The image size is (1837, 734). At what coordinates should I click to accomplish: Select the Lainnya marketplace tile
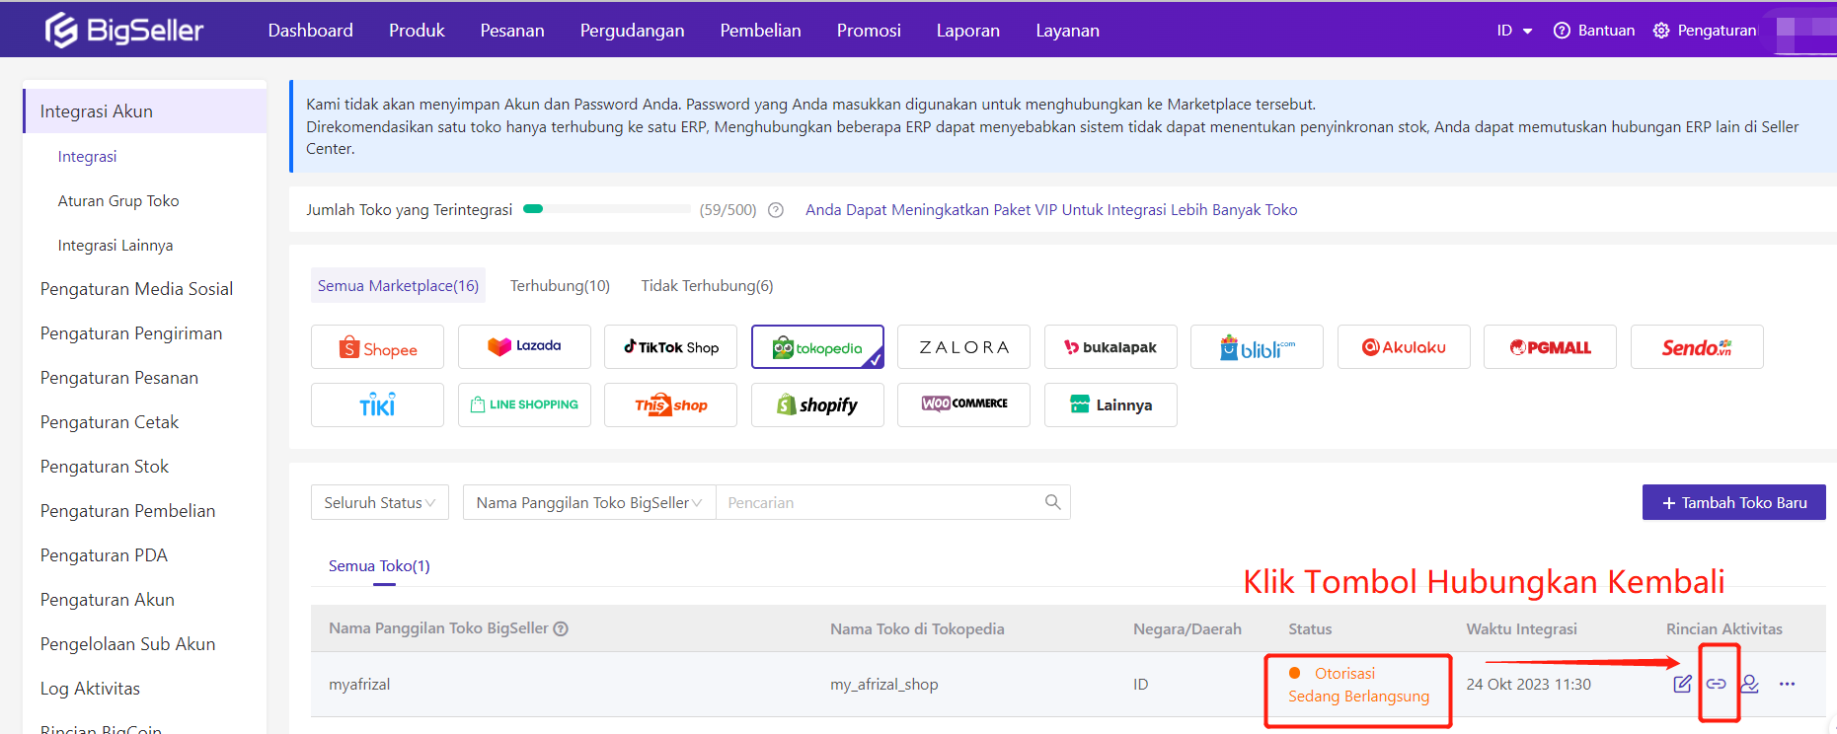pos(1110,405)
